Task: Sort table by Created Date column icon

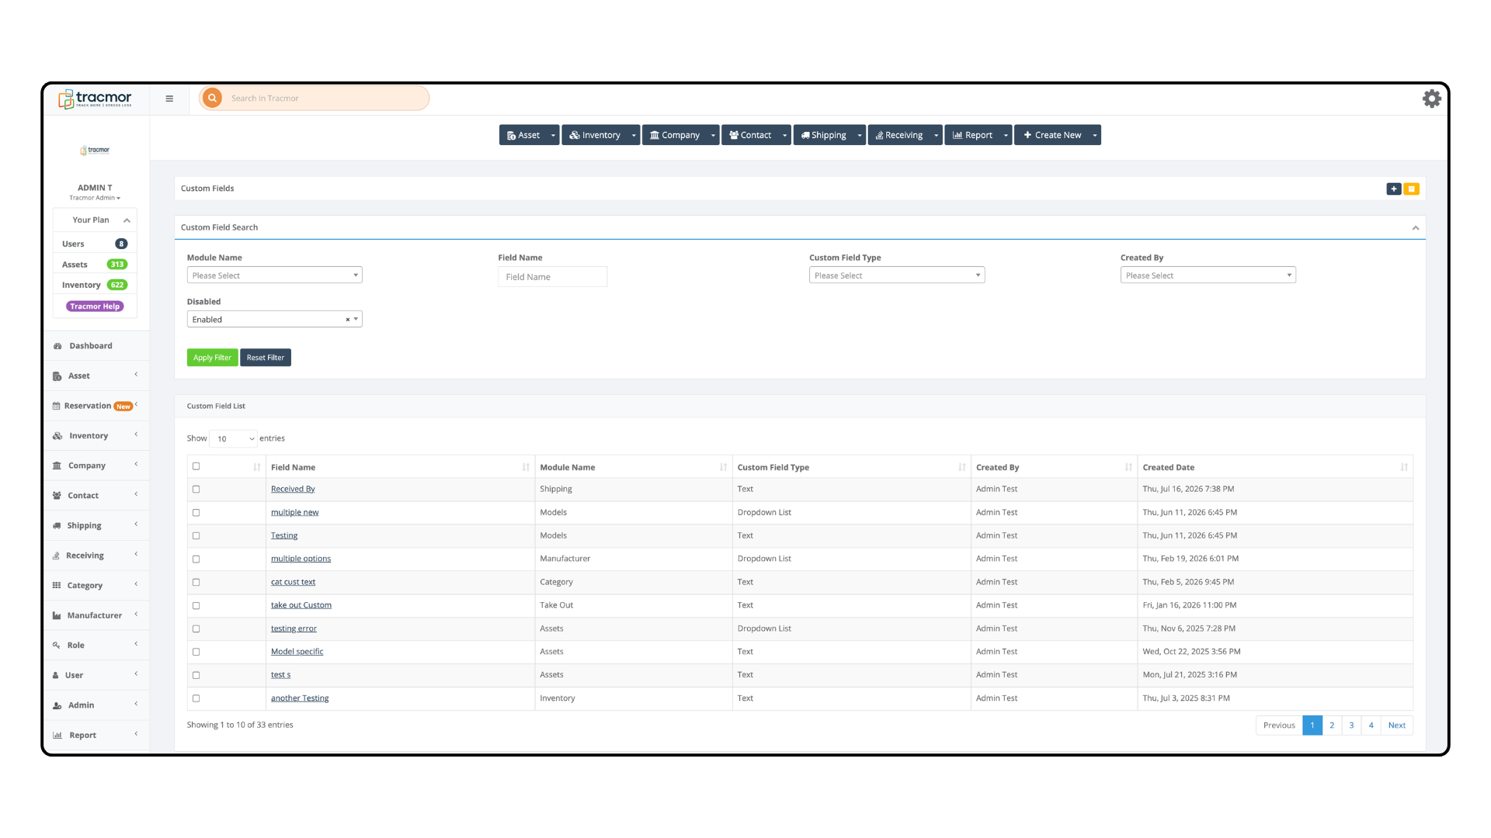Action: (1404, 467)
